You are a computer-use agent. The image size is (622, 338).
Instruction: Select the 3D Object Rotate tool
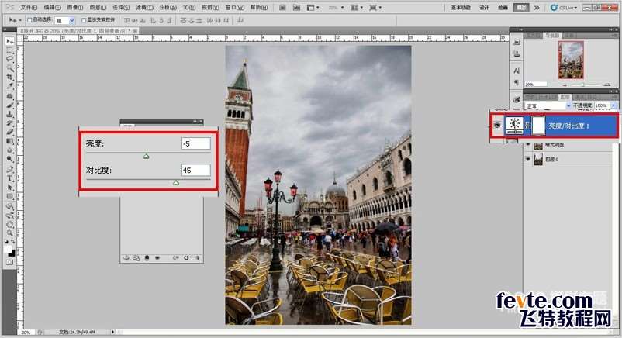(9, 207)
